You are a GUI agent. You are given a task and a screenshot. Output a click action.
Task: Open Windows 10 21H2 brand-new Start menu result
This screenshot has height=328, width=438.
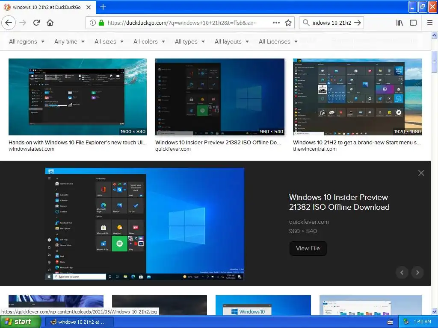click(x=357, y=143)
